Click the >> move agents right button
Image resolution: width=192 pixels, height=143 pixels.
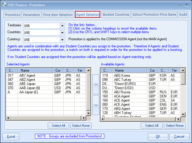click(x=96, y=105)
